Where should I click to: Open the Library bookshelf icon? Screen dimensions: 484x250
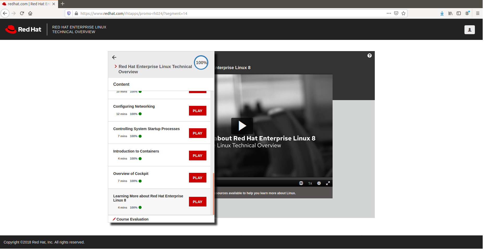450,13
